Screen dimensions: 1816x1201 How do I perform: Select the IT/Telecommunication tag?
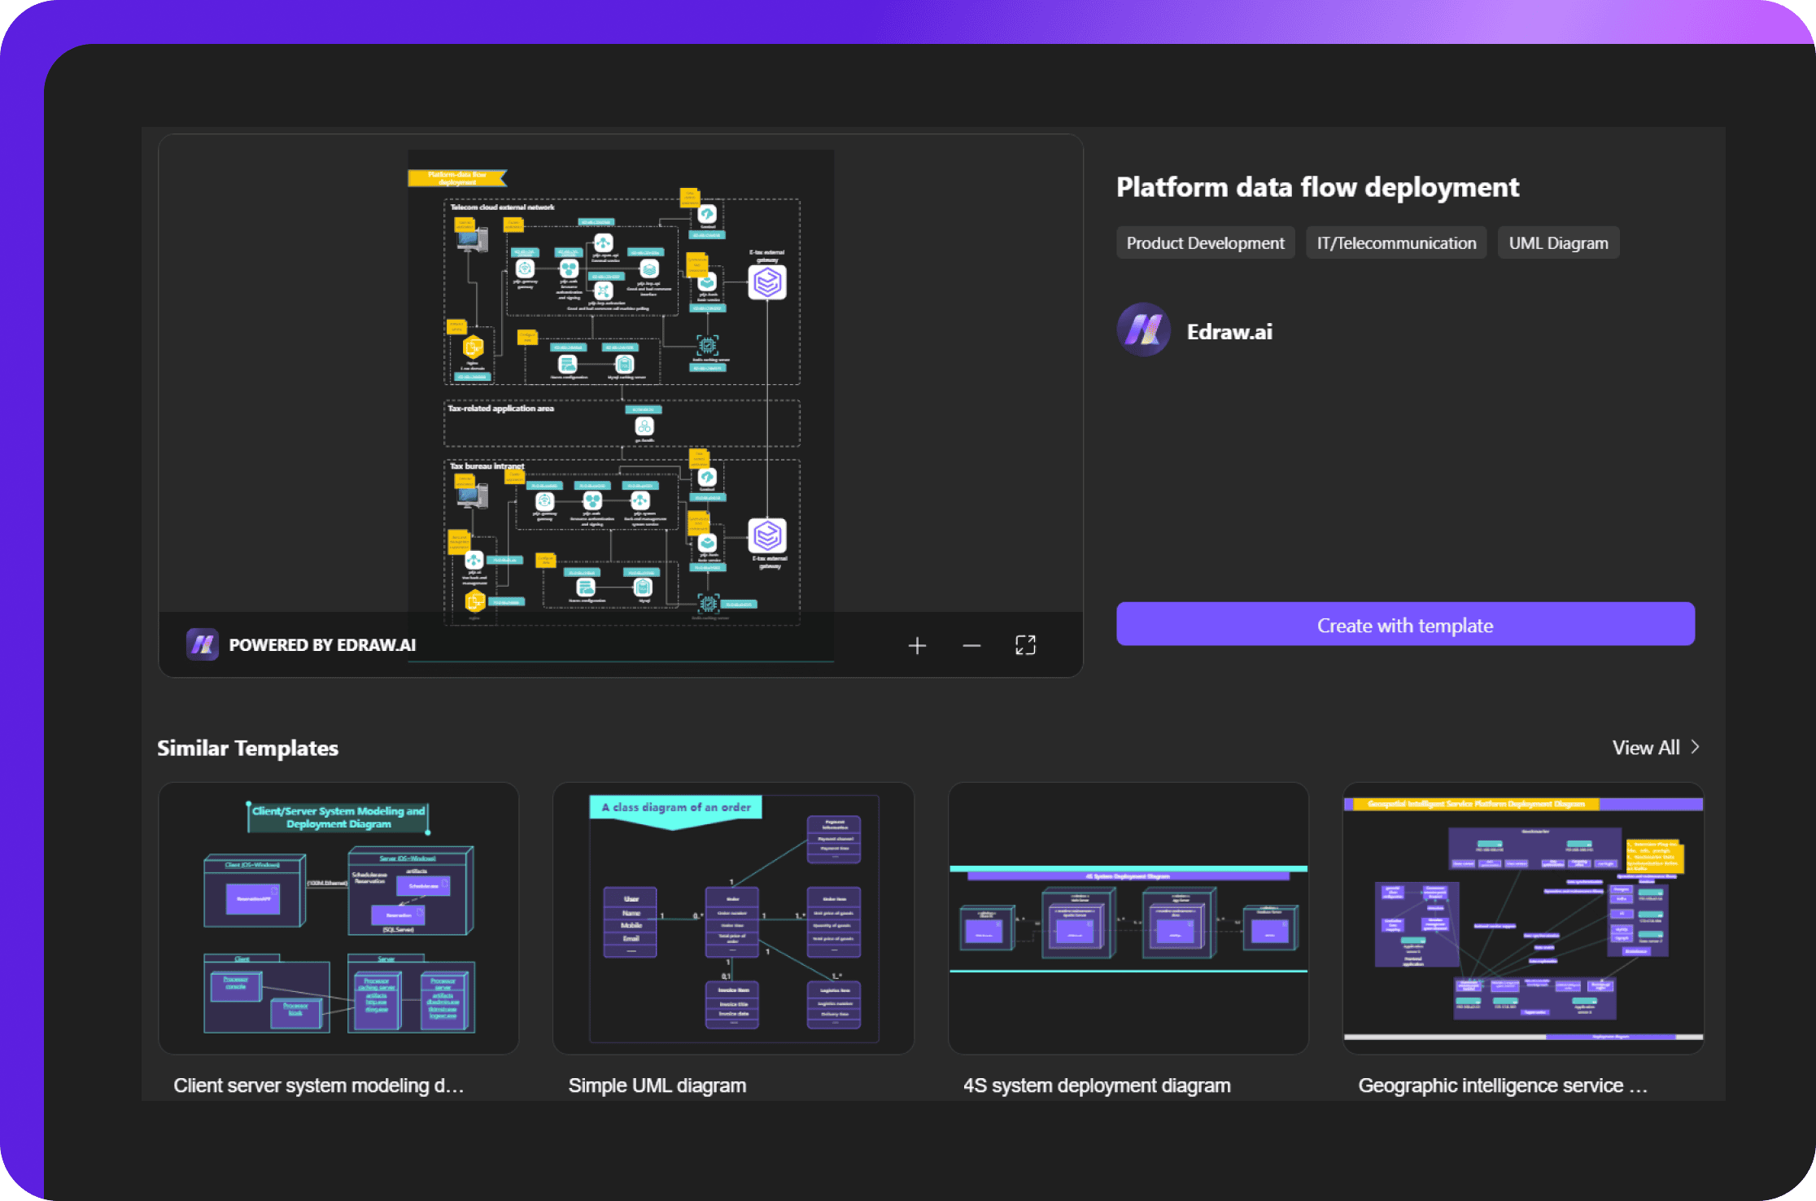1396,243
